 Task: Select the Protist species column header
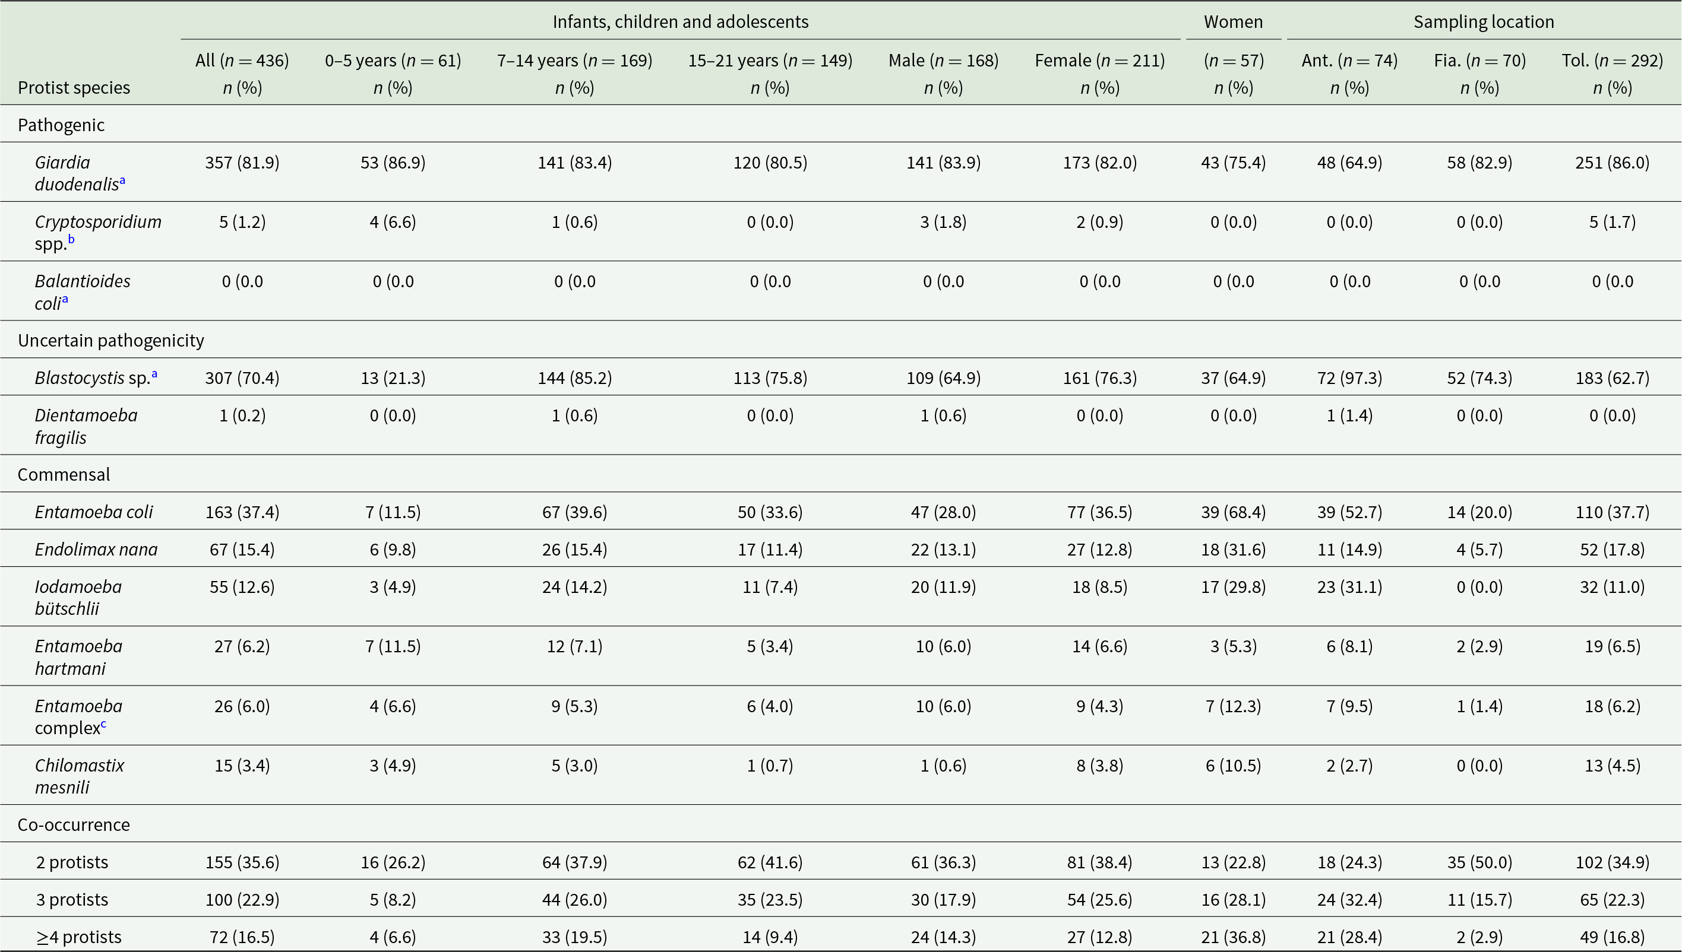(74, 88)
